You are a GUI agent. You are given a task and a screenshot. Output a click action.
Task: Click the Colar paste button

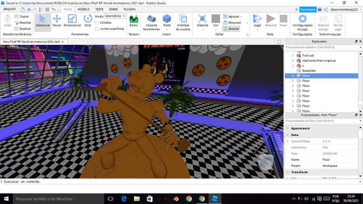pyautogui.click(x=7, y=21)
